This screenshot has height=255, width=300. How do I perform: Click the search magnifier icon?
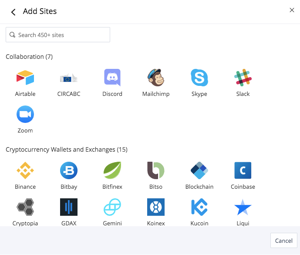click(x=13, y=35)
